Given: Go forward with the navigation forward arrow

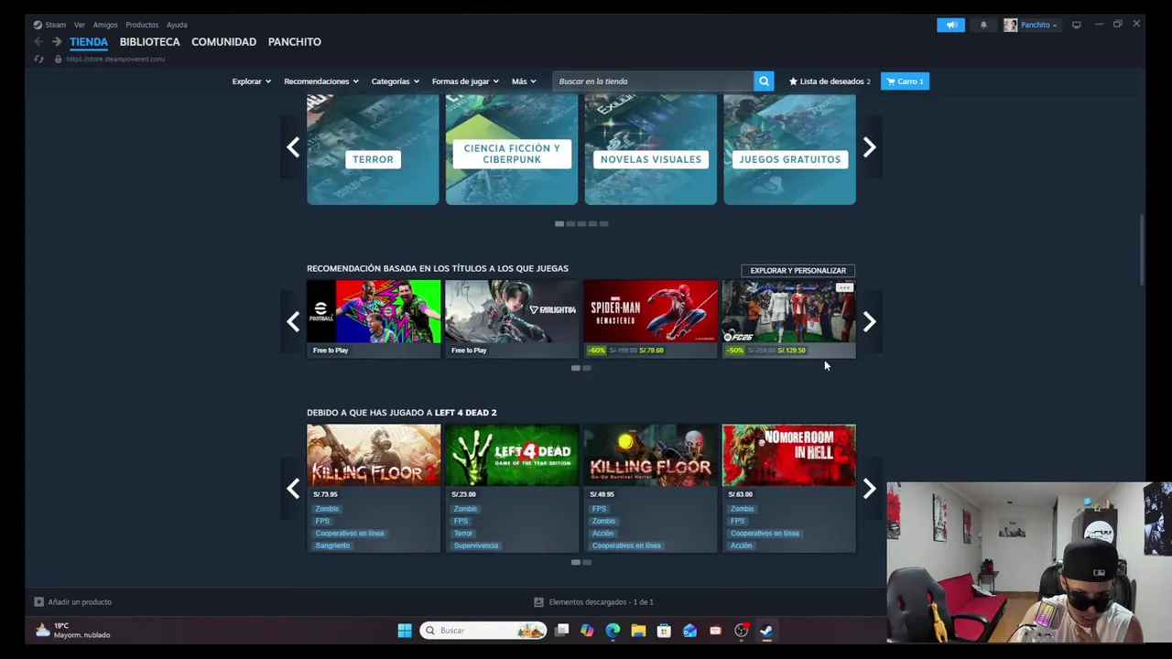Looking at the screenshot, I should [x=57, y=42].
